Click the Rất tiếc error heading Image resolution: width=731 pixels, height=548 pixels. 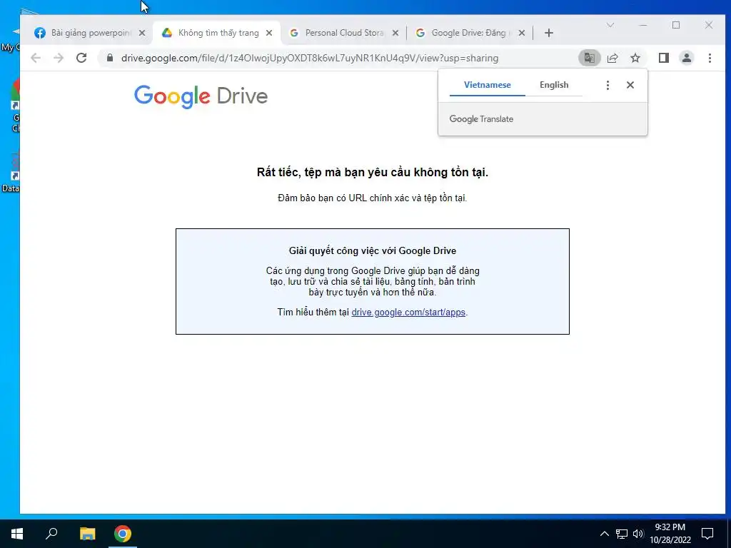click(x=373, y=173)
